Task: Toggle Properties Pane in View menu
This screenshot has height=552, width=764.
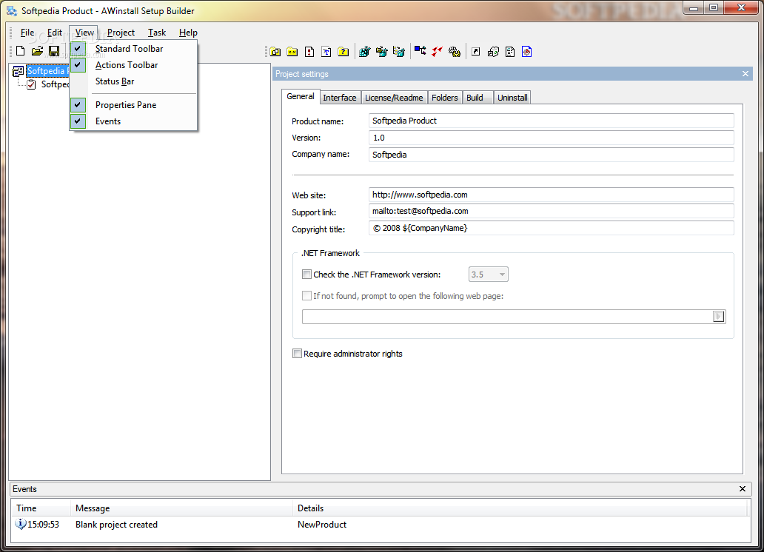Action: (x=133, y=105)
